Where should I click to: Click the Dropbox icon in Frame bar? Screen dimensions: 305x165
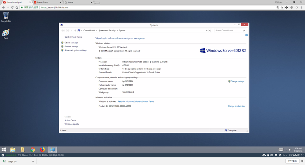coord(276,155)
